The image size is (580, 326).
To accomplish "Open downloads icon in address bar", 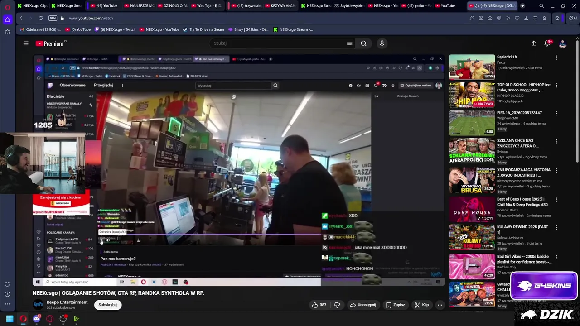I will coord(526,18).
